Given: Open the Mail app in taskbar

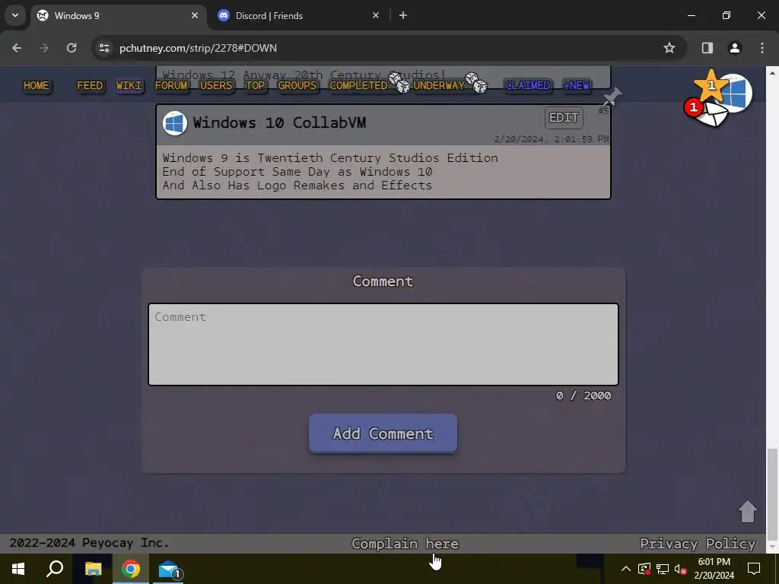Looking at the screenshot, I should point(169,569).
